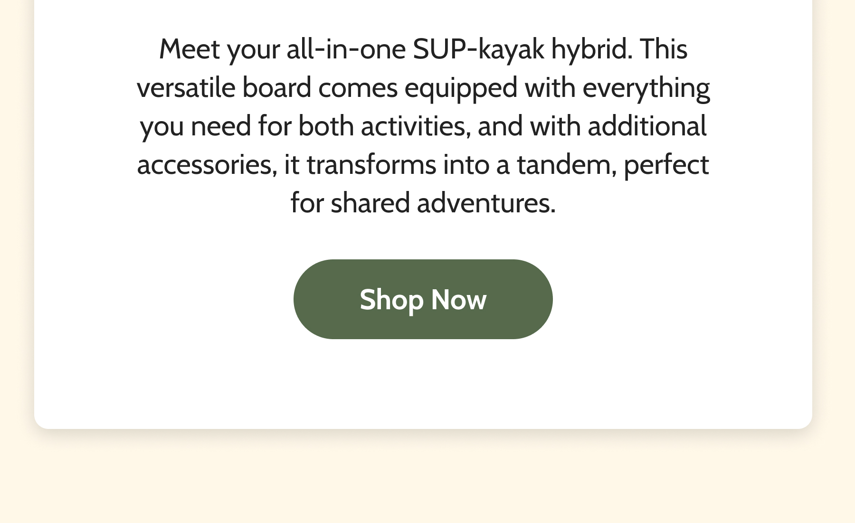Click the word "perfect" at the line end

click(x=666, y=165)
